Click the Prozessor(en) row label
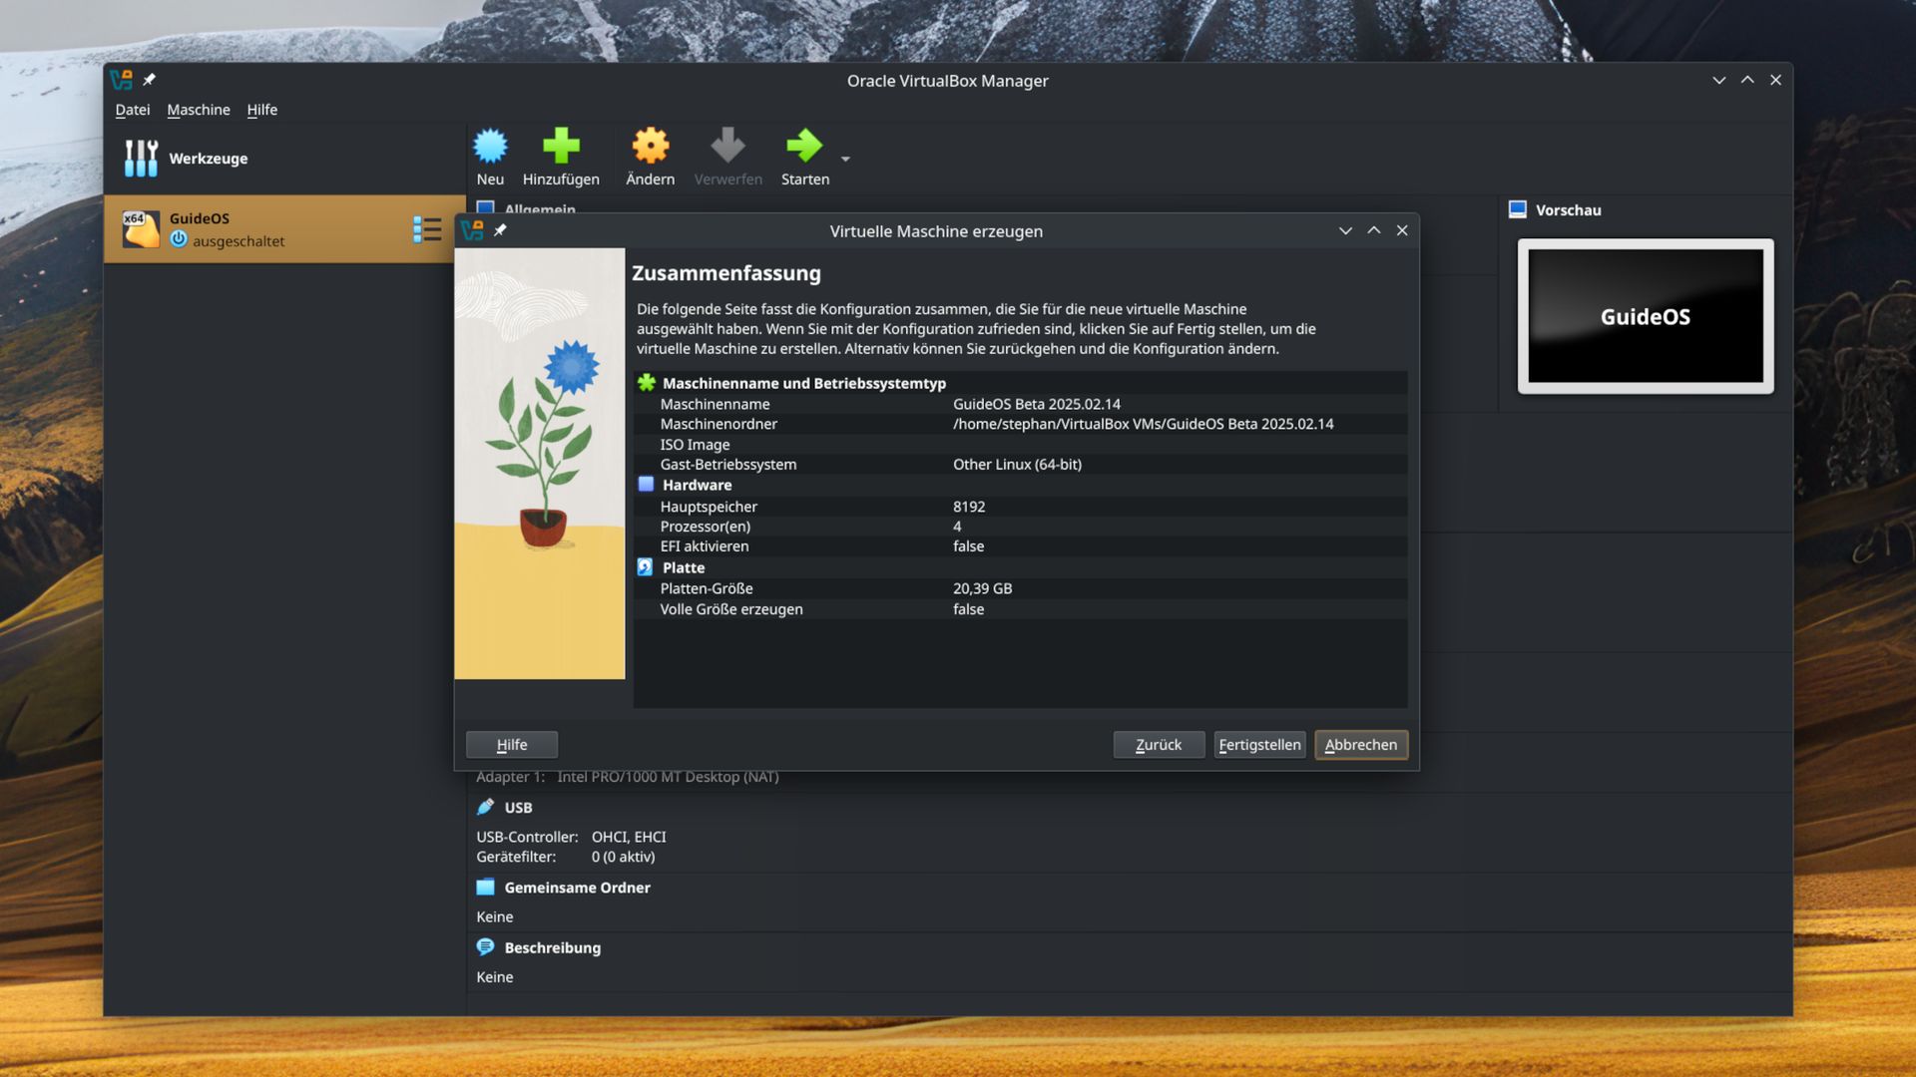Screen dimensions: 1916x1077 point(705,527)
